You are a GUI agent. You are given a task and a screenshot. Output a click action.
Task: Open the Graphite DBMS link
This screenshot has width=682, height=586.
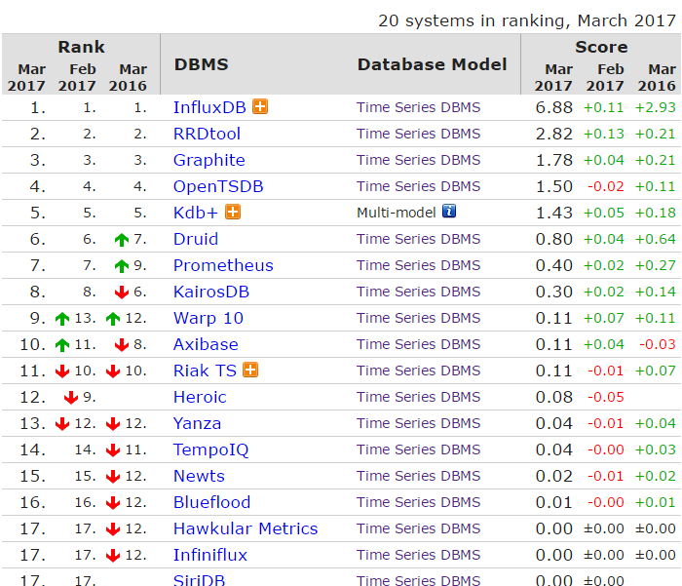click(x=209, y=160)
